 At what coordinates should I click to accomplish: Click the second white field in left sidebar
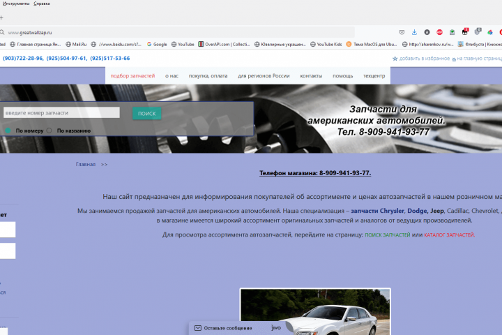[x=8, y=251]
